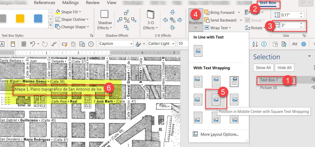Screen dimensions: 315x147
Task: Nudge shadow left icon
Action: pyautogui.click(x=120, y=20)
